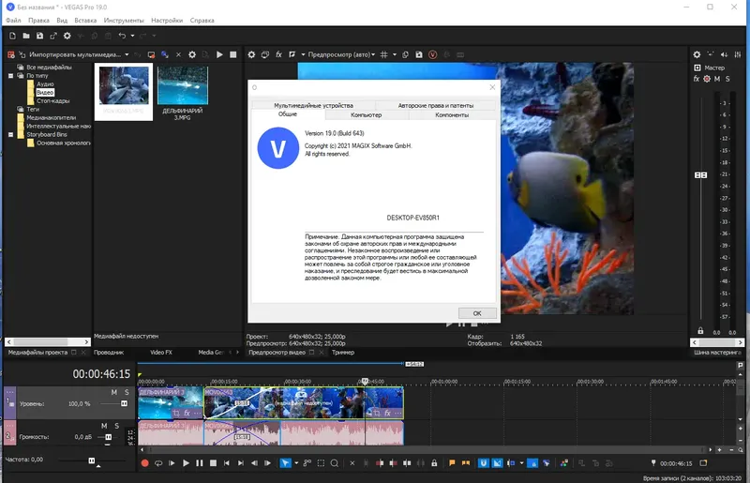Click the Import Media button
The image size is (750, 483).
coord(70,54)
